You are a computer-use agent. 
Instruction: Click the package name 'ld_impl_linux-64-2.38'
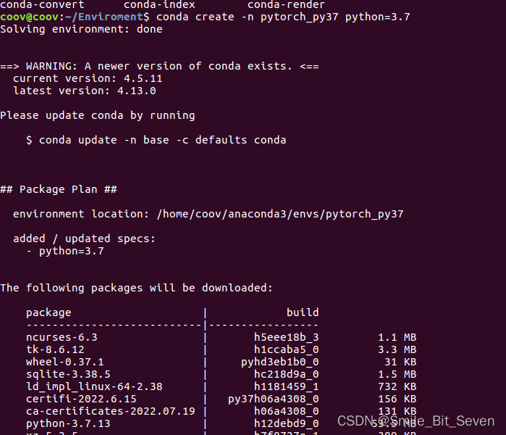pos(94,386)
